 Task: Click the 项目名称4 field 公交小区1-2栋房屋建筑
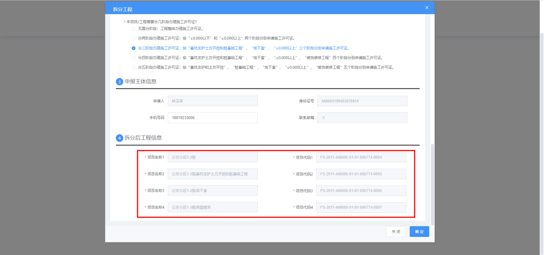click(213, 207)
